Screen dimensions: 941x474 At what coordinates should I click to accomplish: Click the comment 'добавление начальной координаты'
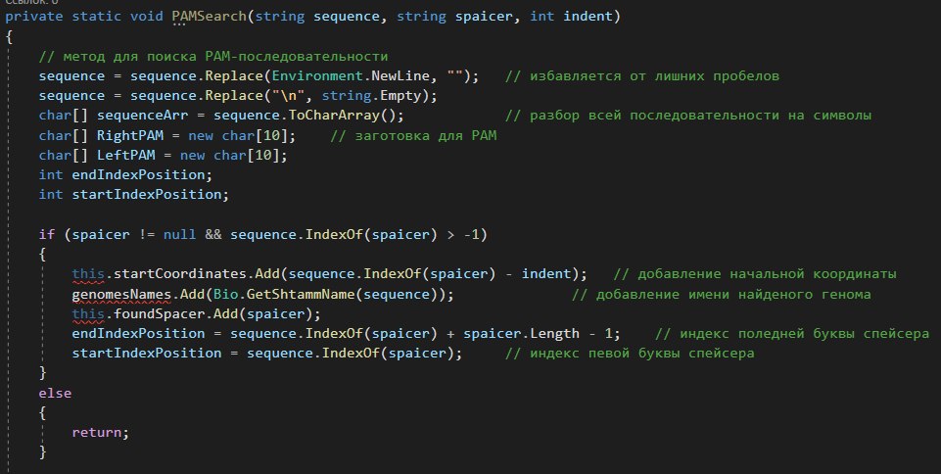click(x=755, y=274)
